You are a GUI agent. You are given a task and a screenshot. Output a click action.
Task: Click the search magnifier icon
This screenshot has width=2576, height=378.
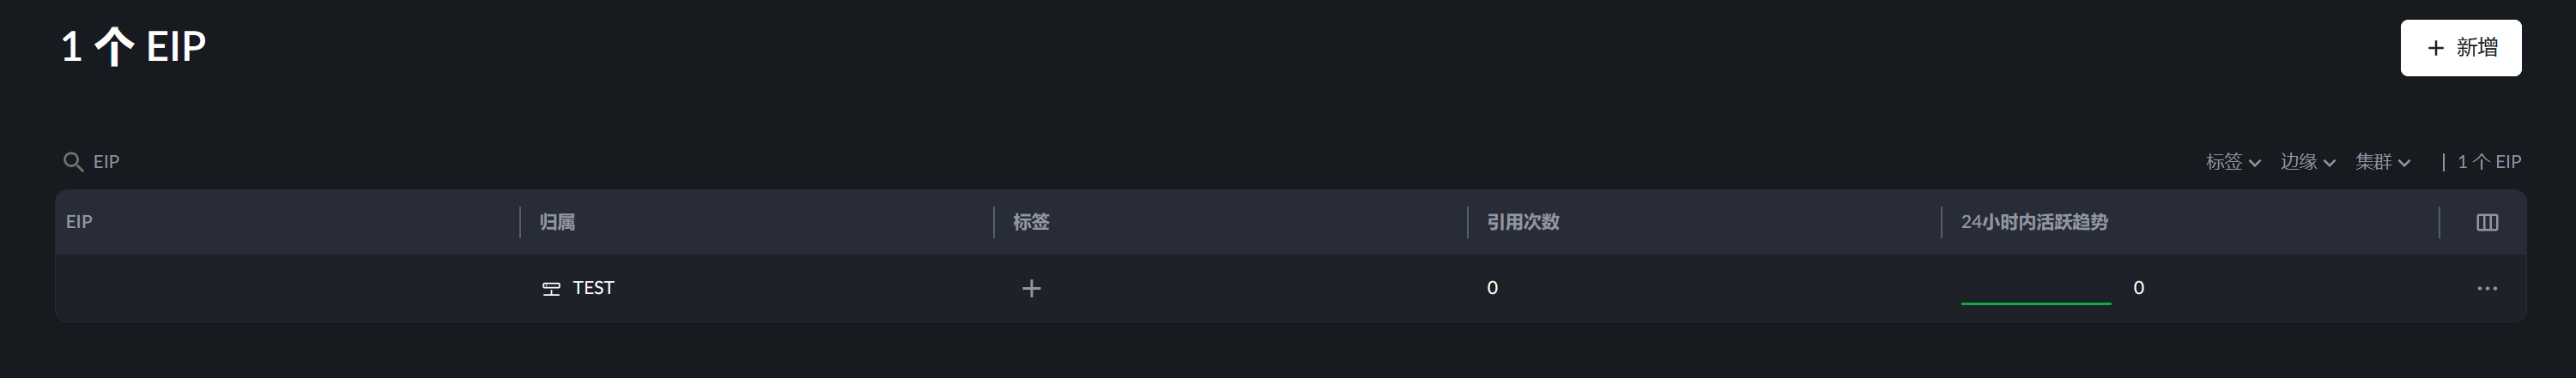[x=73, y=162]
